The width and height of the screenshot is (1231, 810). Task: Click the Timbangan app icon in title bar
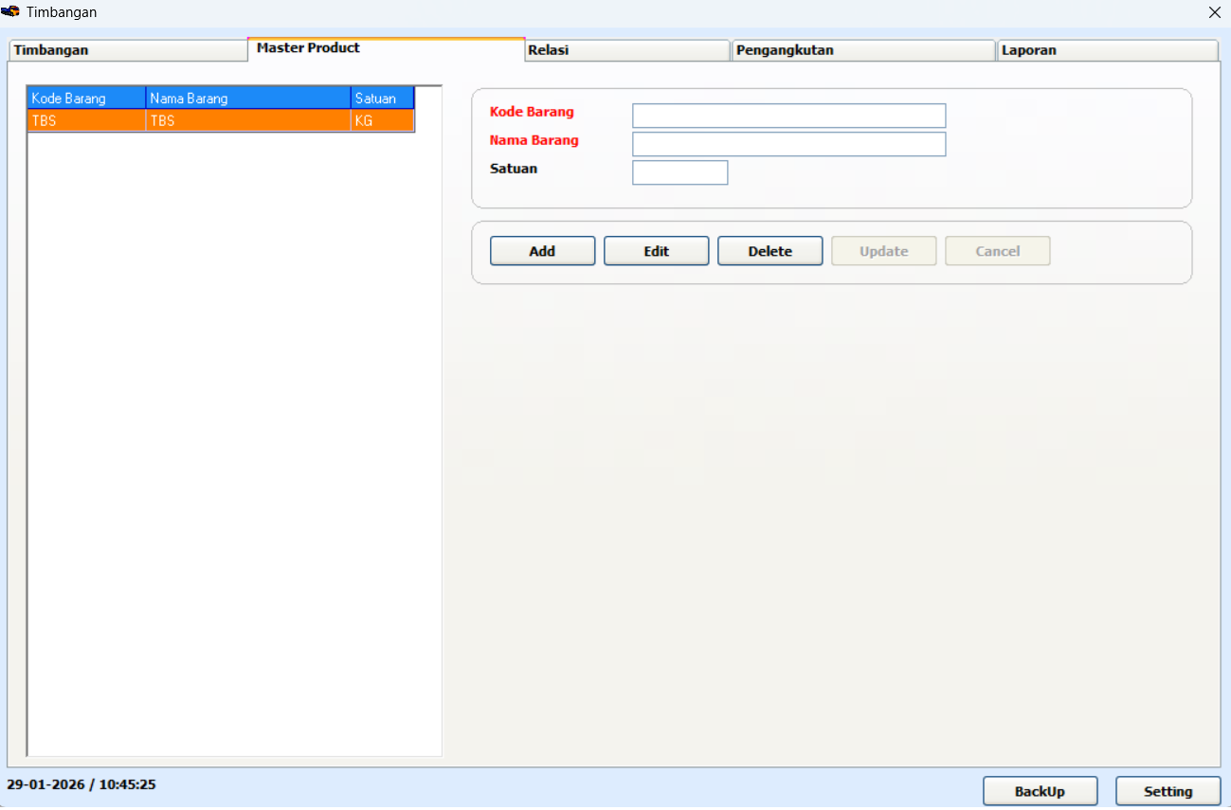pos(11,12)
